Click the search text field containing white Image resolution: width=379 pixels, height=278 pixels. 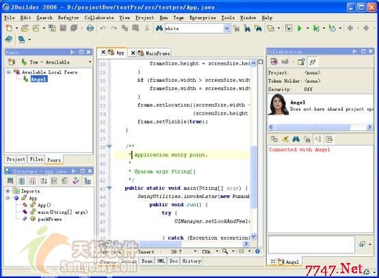(x=194, y=29)
